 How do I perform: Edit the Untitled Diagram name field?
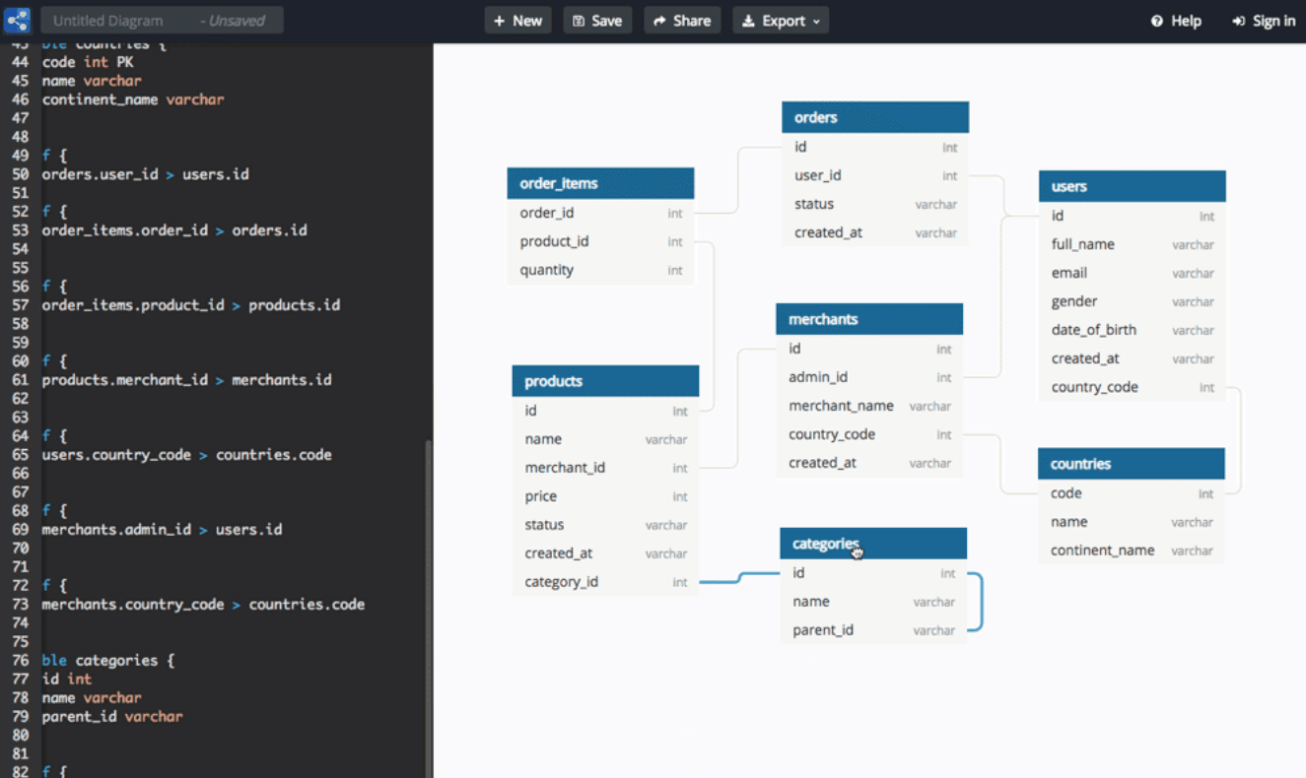coord(118,21)
